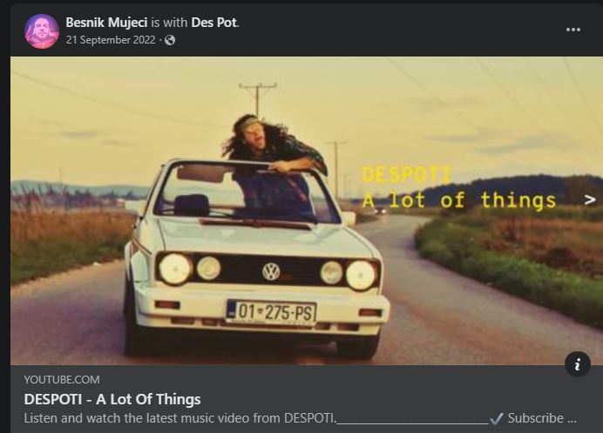This screenshot has height=433, width=603.
Task: Click the 01-275-PS license plate
Action: [x=272, y=311]
